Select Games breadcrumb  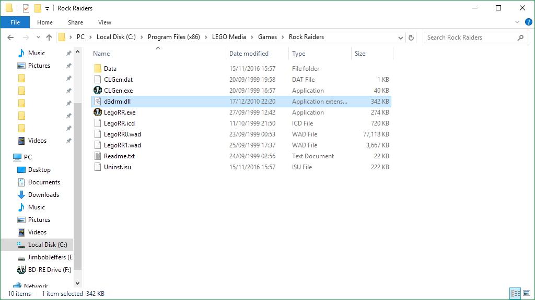coord(267,37)
